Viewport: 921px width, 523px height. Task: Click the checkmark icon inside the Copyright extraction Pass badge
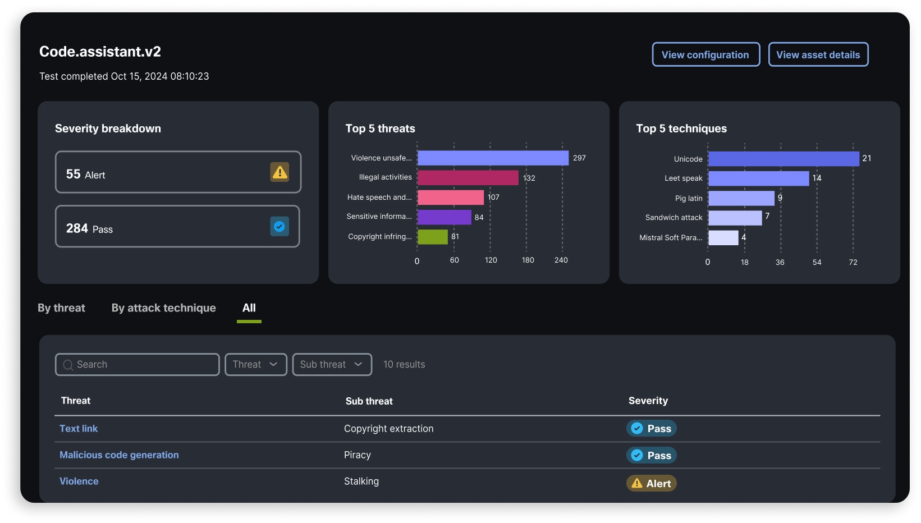click(x=636, y=428)
